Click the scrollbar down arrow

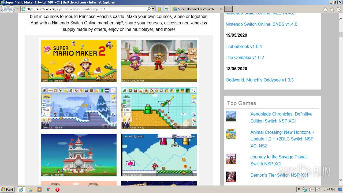coord(341,180)
